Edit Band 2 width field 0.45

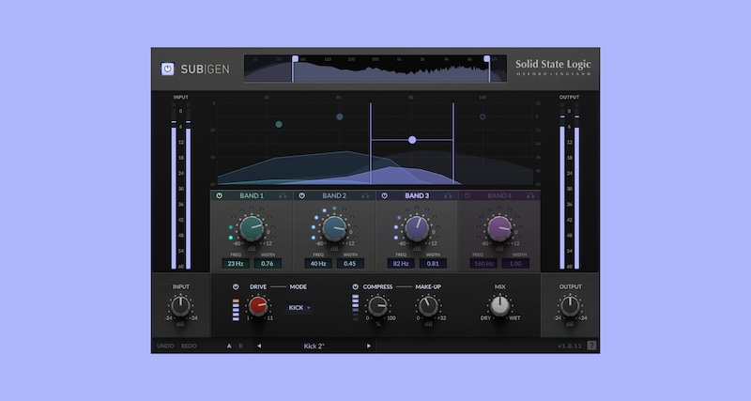click(350, 264)
